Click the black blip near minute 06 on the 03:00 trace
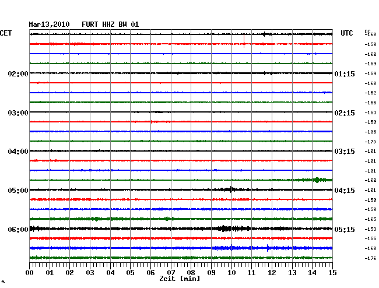This screenshot has height=288, width=379. coord(157,112)
